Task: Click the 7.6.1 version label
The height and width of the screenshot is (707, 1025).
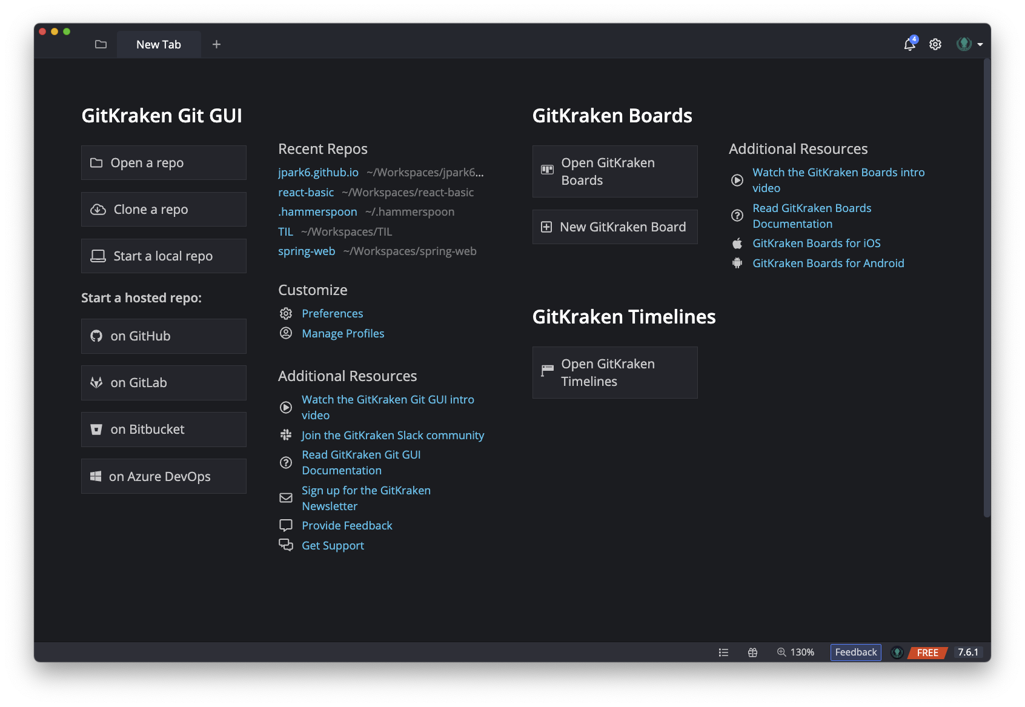Action: (967, 652)
